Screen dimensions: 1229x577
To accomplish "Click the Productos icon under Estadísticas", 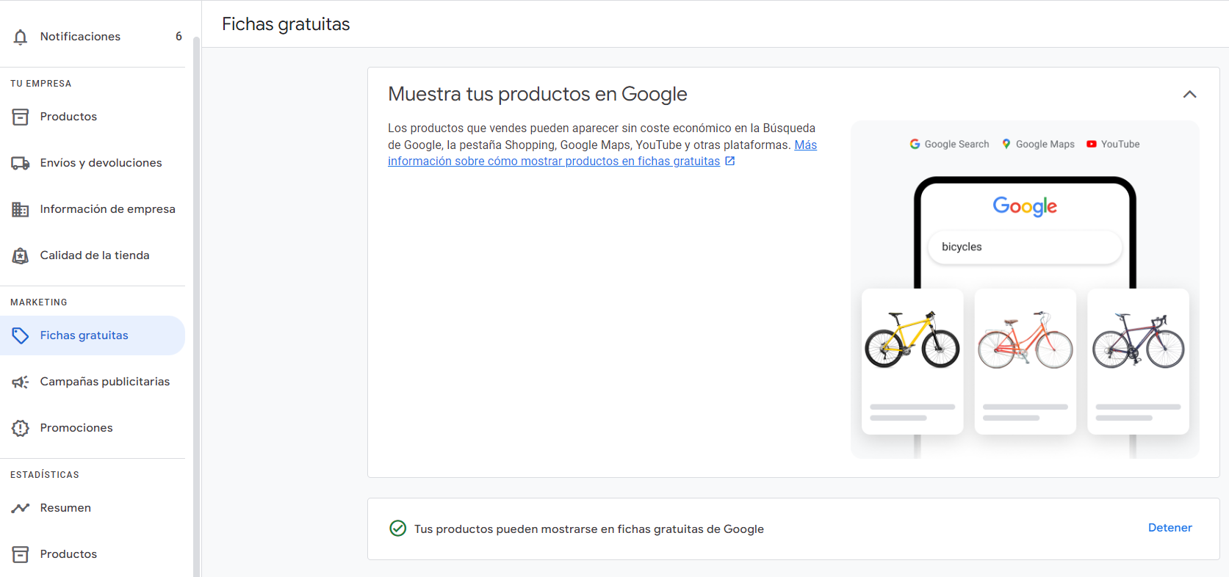I will point(21,554).
